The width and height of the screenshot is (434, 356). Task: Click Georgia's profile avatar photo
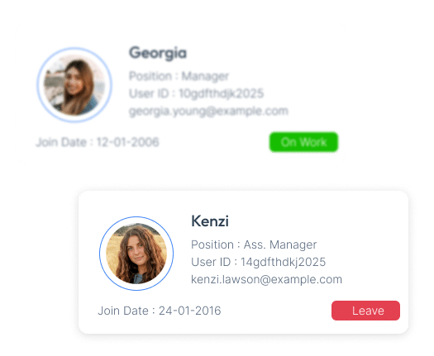click(x=74, y=84)
